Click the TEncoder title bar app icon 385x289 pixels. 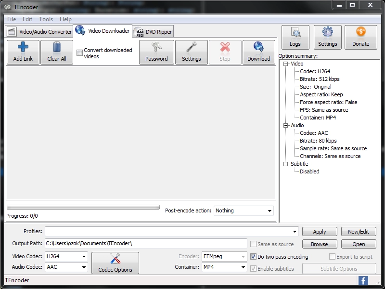coord(8,7)
